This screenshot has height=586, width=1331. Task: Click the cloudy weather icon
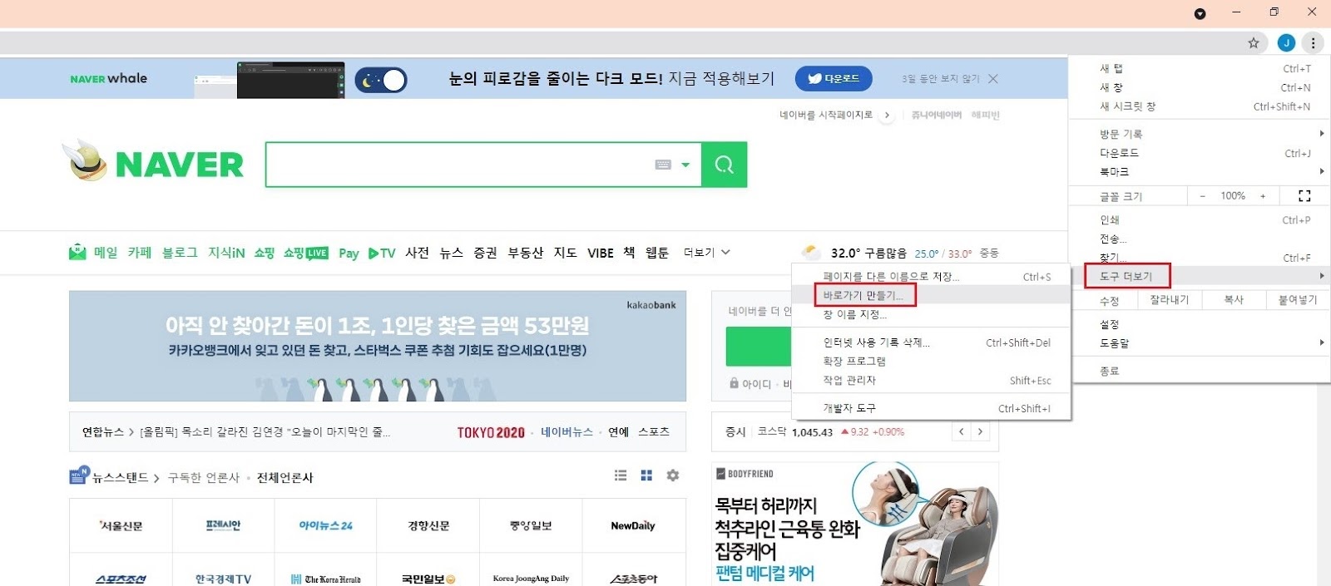[x=810, y=253]
